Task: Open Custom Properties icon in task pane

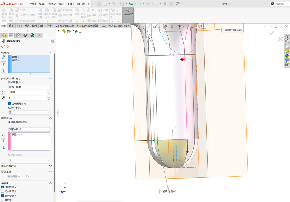Action: click(x=287, y=61)
